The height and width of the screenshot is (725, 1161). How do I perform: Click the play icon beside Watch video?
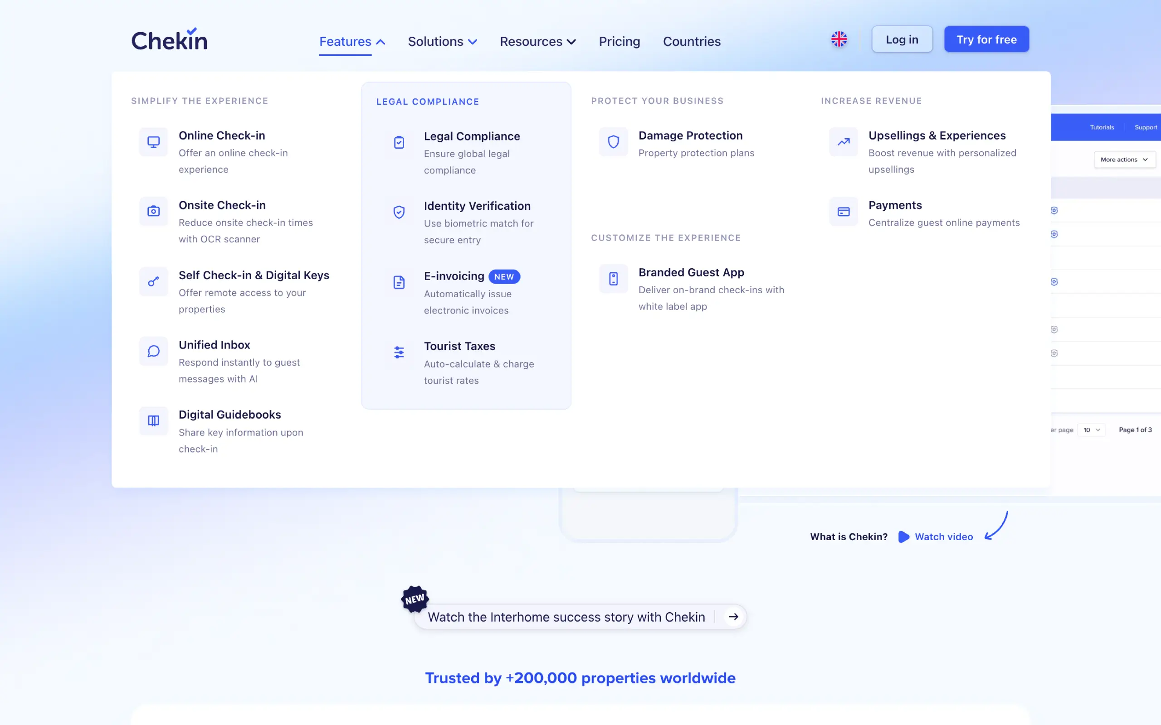point(903,536)
